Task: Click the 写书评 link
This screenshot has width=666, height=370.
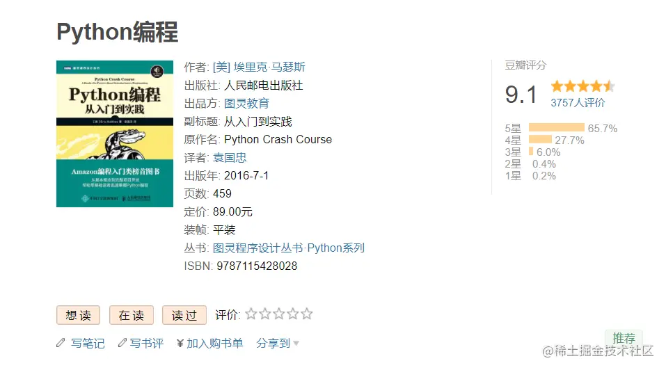Action: (147, 344)
